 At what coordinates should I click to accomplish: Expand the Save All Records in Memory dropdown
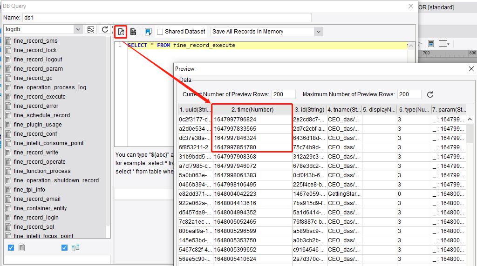click(319, 32)
